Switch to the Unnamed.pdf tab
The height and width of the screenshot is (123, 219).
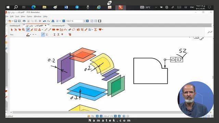pos(59,26)
